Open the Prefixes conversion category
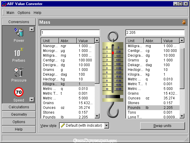Viewport: 190px width, 143px height. coord(19,55)
